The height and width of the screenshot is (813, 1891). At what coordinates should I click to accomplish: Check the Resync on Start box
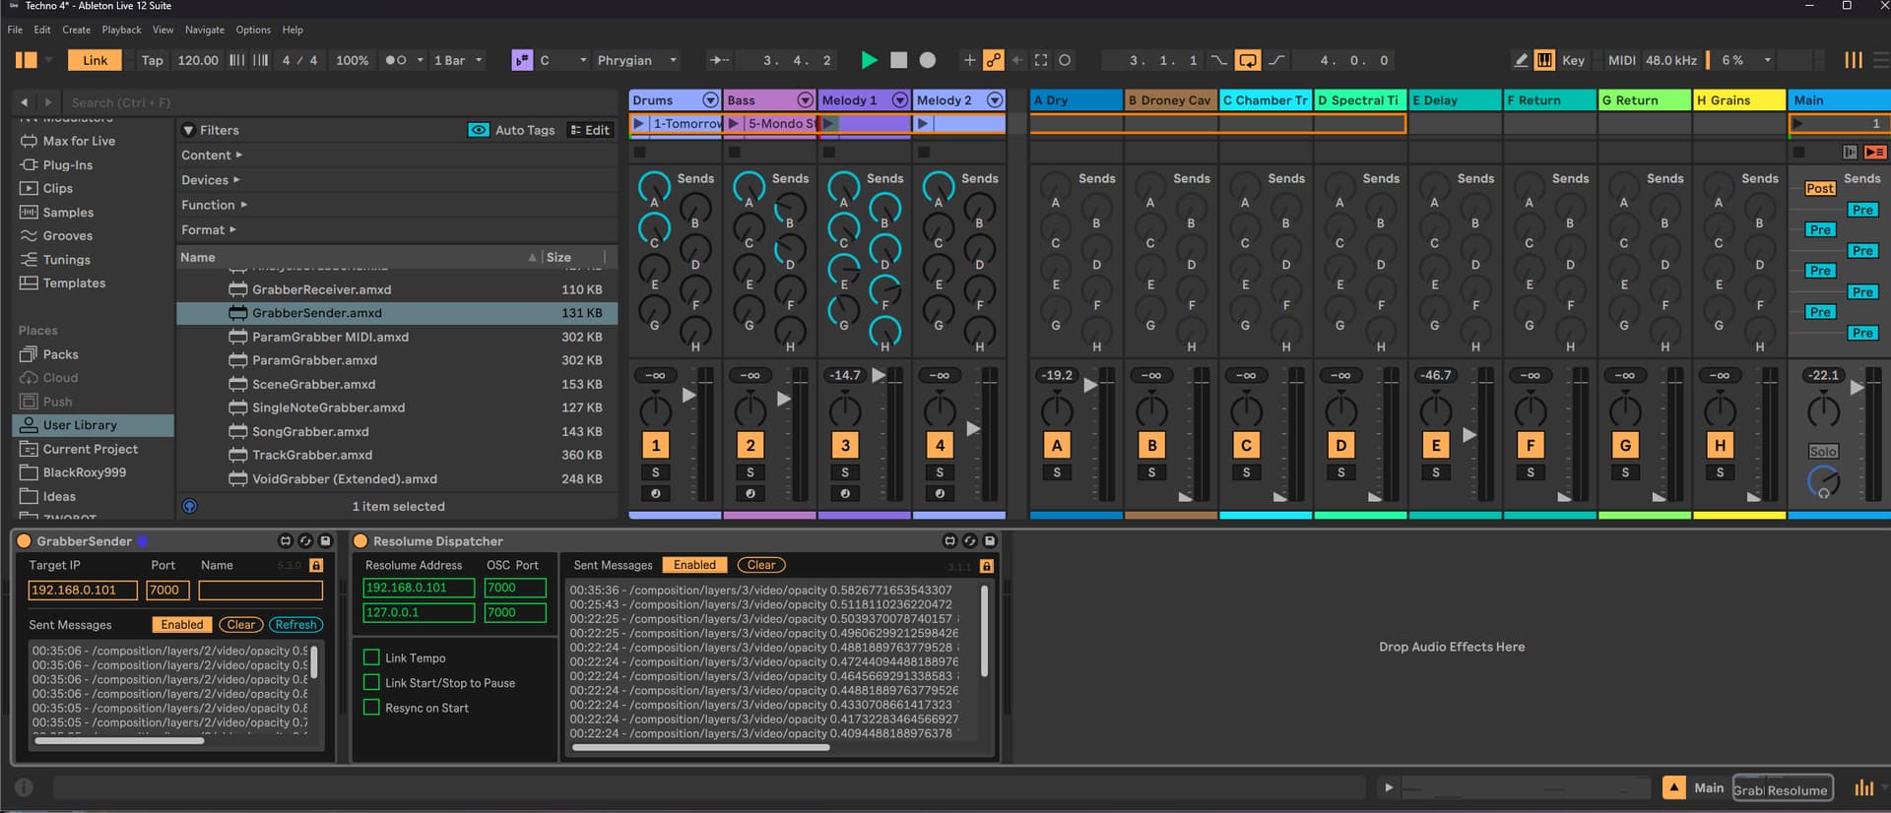pos(371,707)
